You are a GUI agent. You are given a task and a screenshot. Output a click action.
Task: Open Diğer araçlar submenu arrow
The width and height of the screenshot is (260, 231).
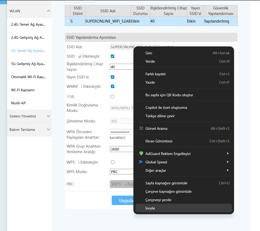tap(228, 170)
